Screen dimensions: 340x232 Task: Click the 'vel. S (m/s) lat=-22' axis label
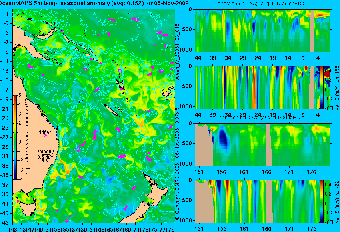coord(337,202)
